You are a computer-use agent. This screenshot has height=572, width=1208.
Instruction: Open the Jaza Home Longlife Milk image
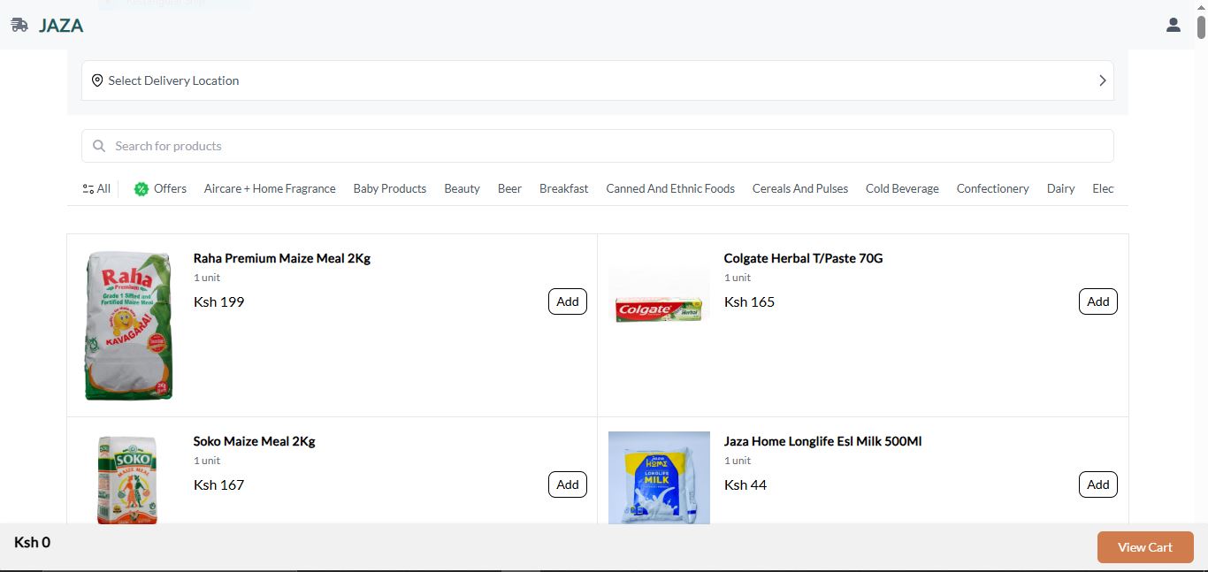(x=659, y=477)
